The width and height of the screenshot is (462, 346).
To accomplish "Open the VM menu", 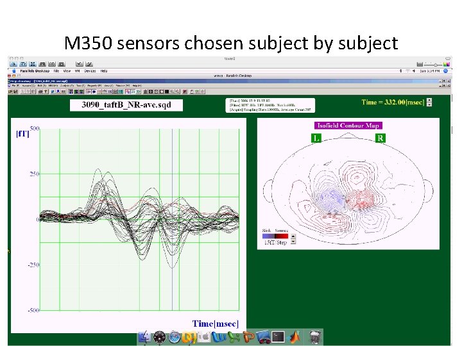I will point(77,71).
